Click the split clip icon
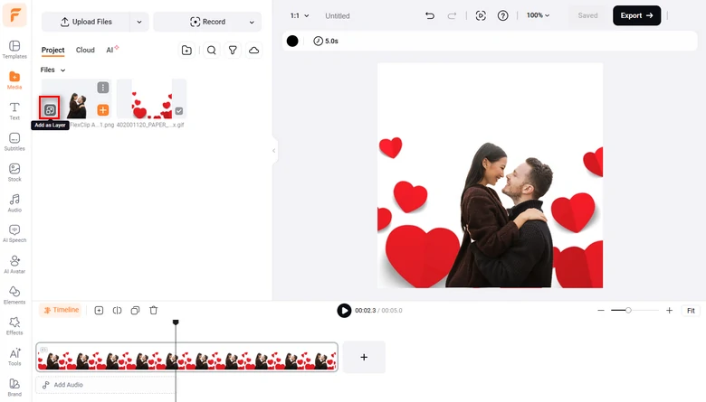Viewport: 706px width, 402px height. pyautogui.click(x=117, y=311)
